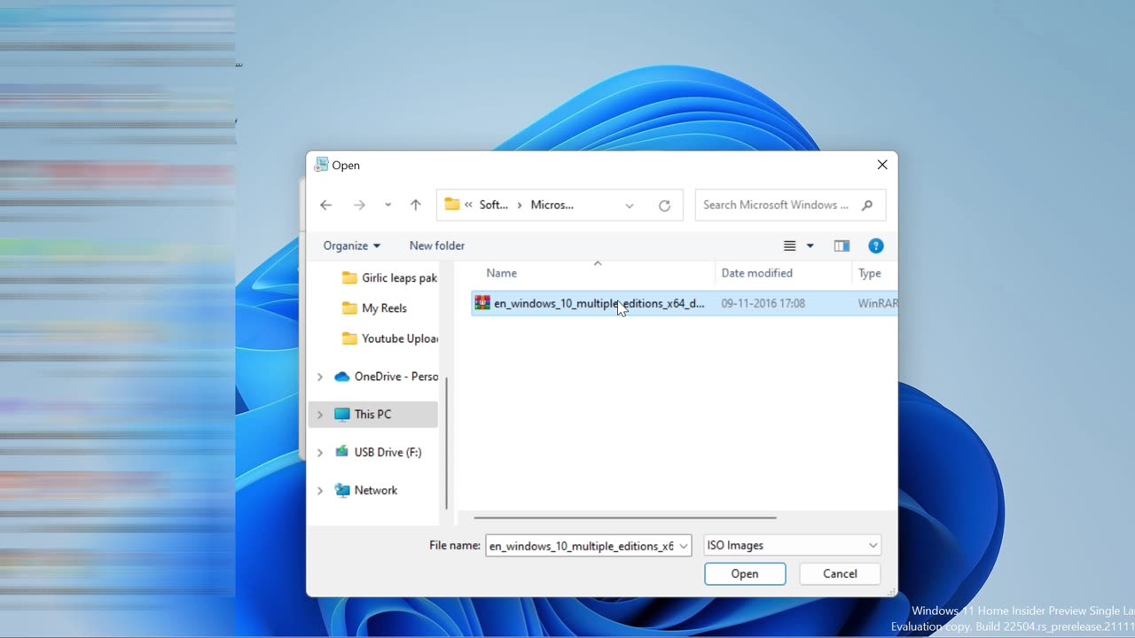Screen dimensions: 1135x638
Task: Toggle the preview pane
Action: tap(841, 245)
